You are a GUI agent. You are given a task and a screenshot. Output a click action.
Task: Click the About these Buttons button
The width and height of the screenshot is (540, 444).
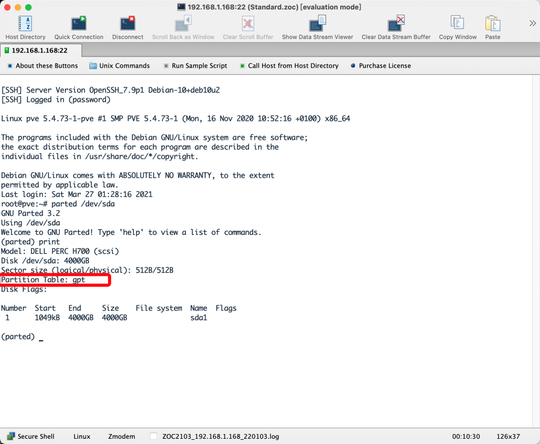click(x=43, y=66)
